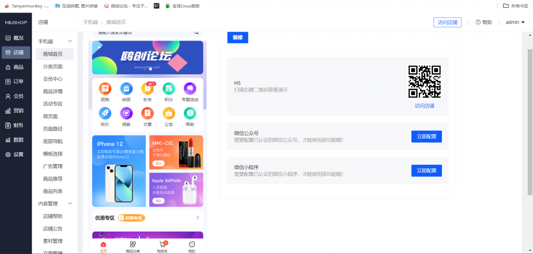Collapse the 手机端 menu group
This screenshot has height=254, width=533.
point(70,42)
